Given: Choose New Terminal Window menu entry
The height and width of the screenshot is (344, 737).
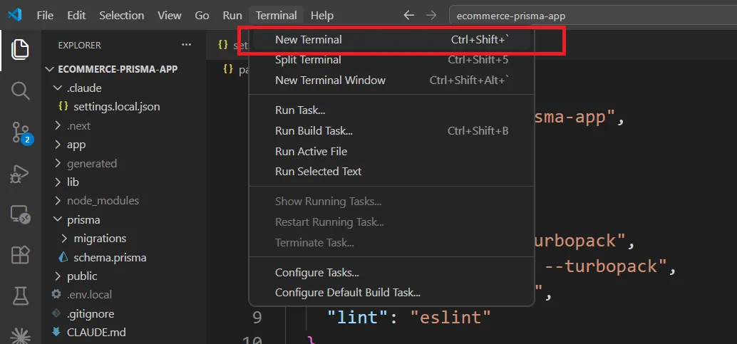Looking at the screenshot, I should (x=392, y=80).
